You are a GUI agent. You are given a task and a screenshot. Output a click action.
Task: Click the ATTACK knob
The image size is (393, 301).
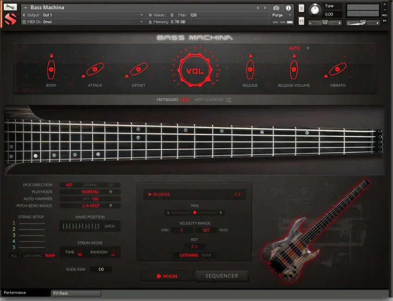(94, 70)
